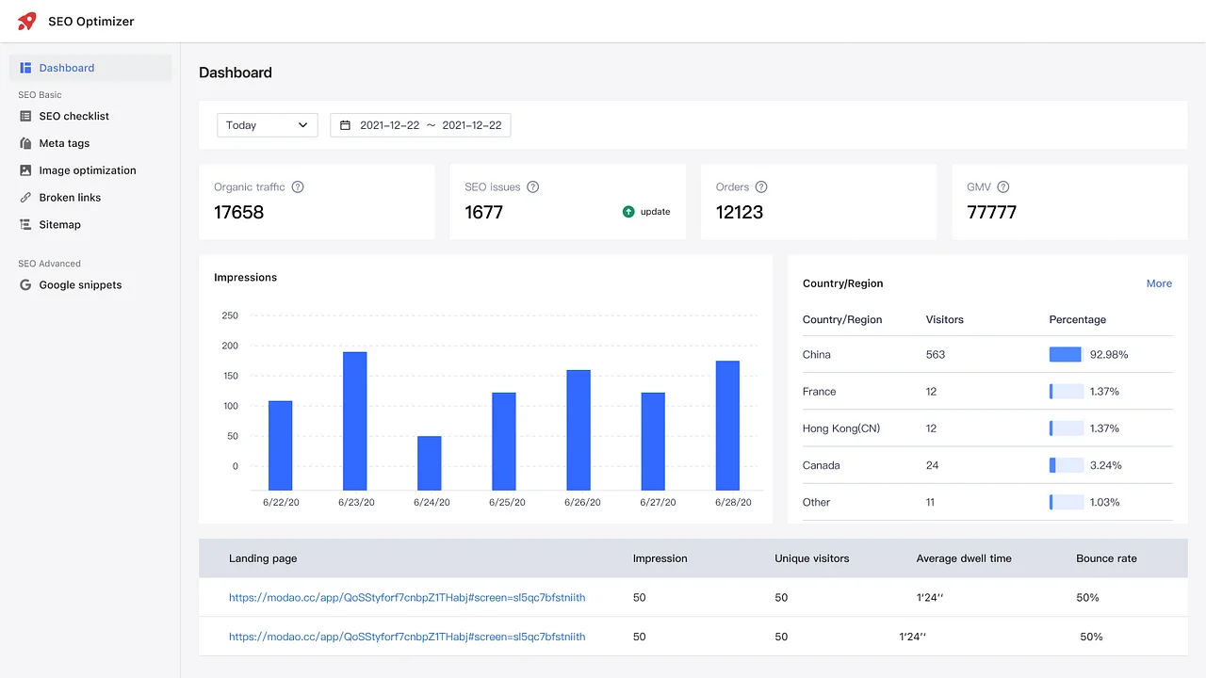The height and width of the screenshot is (678, 1206).
Task: Open the Sitemap tool
Action: point(59,224)
